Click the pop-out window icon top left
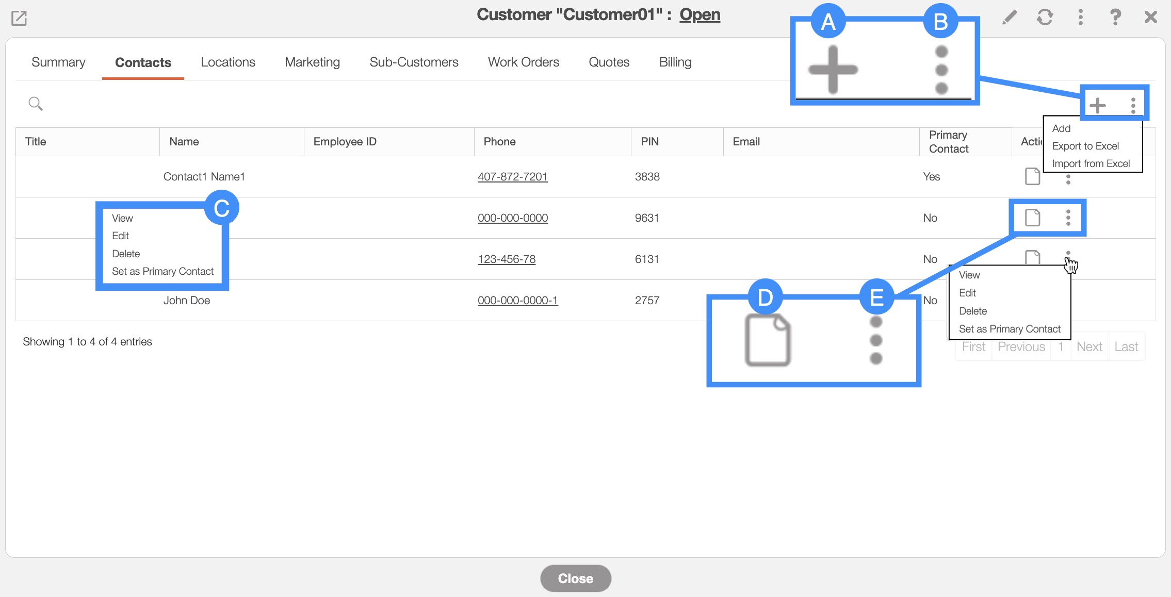Screen dimensions: 1171x597 tap(19, 19)
